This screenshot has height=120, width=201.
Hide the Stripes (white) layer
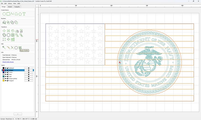point(6,79)
